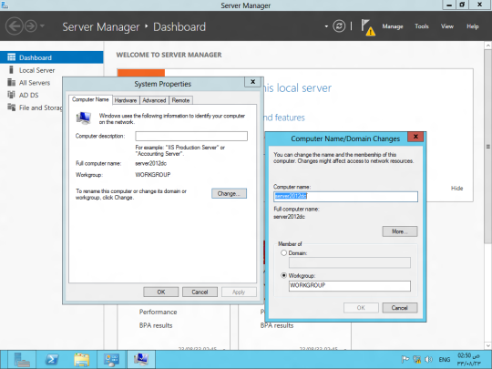Switch to the Computer Name tab
Viewport: 492px width, 369px height.
tap(90, 99)
